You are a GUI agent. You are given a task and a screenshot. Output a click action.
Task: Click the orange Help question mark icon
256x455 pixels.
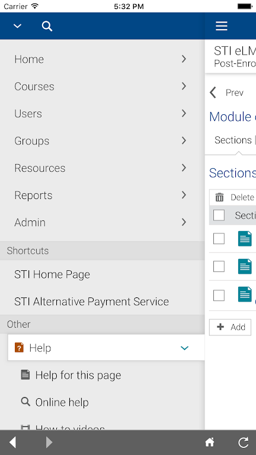pos(19,347)
